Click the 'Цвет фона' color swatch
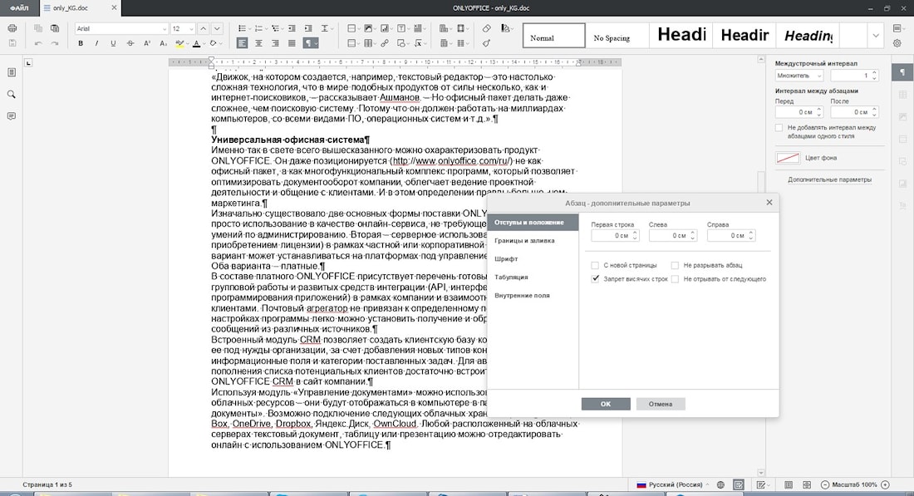This screenshot has height=496, width=914. coord(788,158)
